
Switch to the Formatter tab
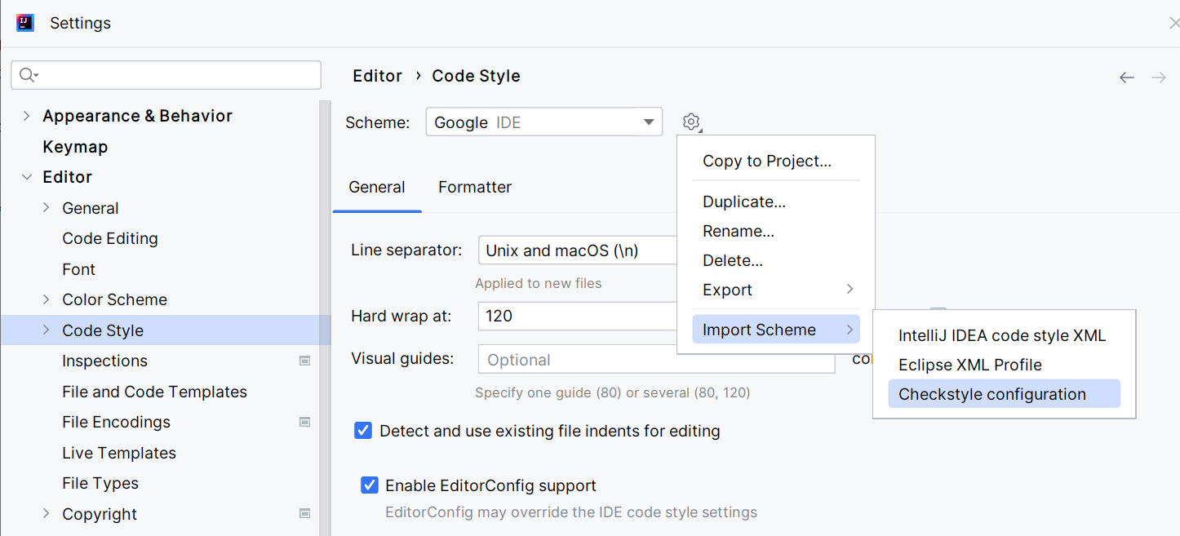pyautogui.click(x=475, y=187)
